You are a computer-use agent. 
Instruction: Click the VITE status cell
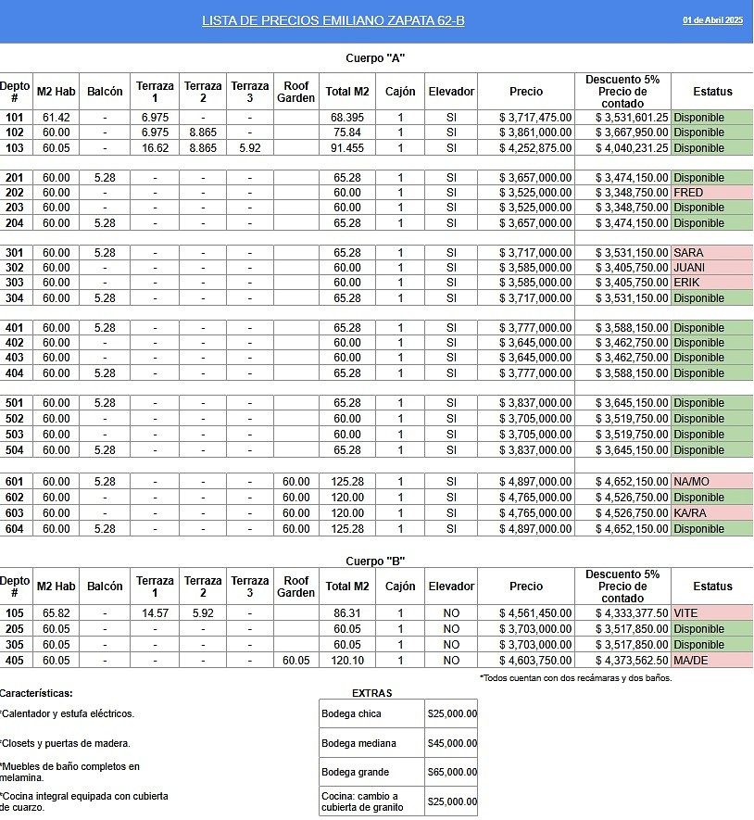710,613
